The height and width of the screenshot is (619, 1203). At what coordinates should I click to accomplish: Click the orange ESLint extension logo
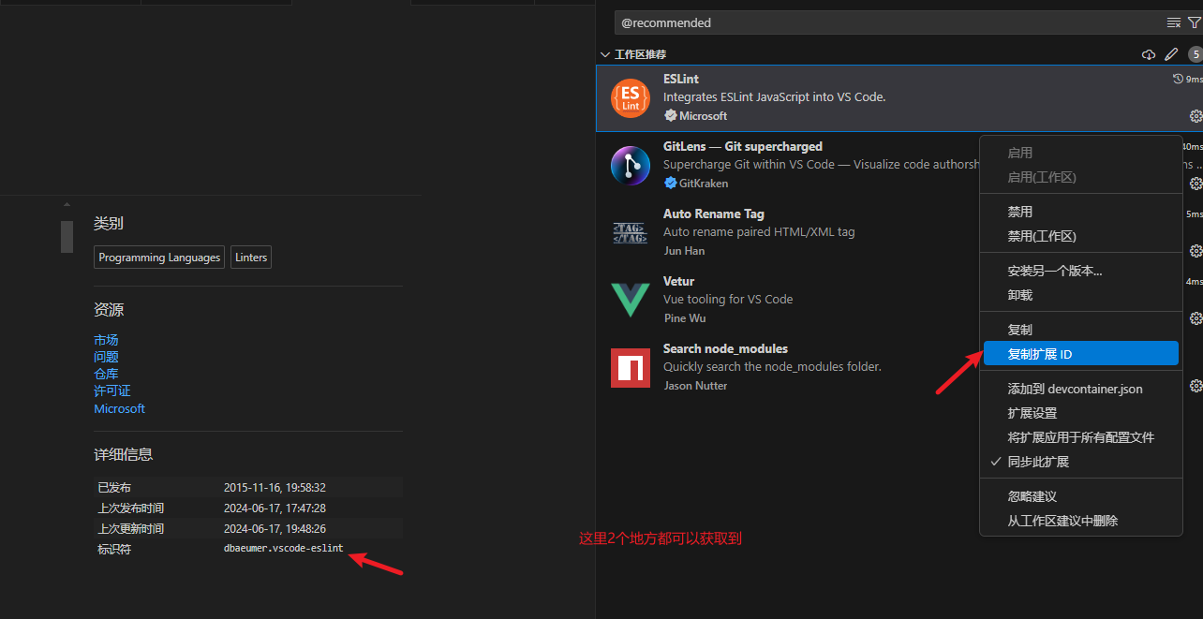(x=631, y=98)
